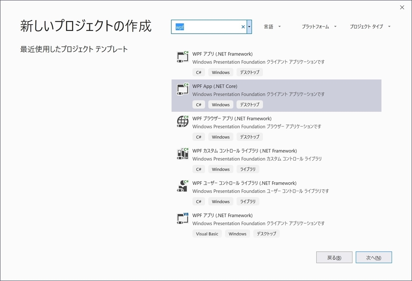Screen dimensions: 412x281
Task: Expand the プラットフォーム filter dropdown
Action: tap(319, 26)
